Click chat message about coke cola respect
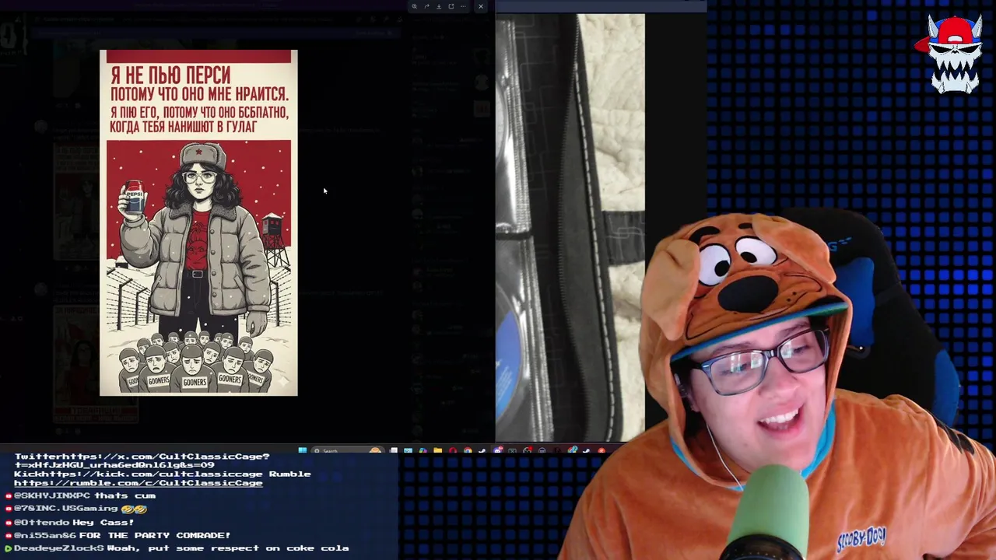 click(228, 548)
